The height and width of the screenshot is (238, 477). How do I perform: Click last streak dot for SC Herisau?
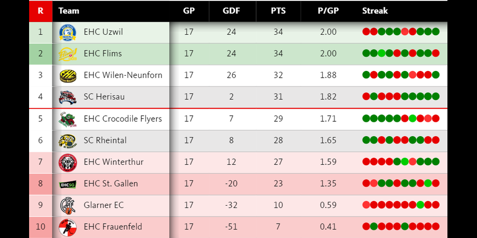pyautogui.click(x=436, y=97)
